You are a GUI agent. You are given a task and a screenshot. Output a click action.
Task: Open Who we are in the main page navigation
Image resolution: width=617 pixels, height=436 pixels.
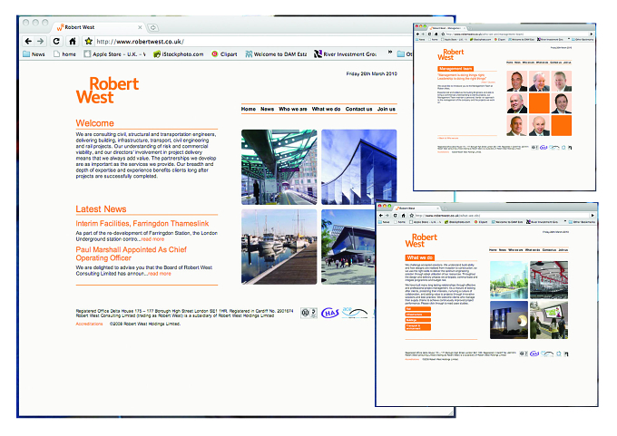tap(293, 109)
